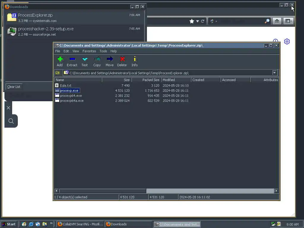Viewport: 304px width, 228px height.
Task: Expand the Quick Launch overflow chevron
Action: pos(51,223)
